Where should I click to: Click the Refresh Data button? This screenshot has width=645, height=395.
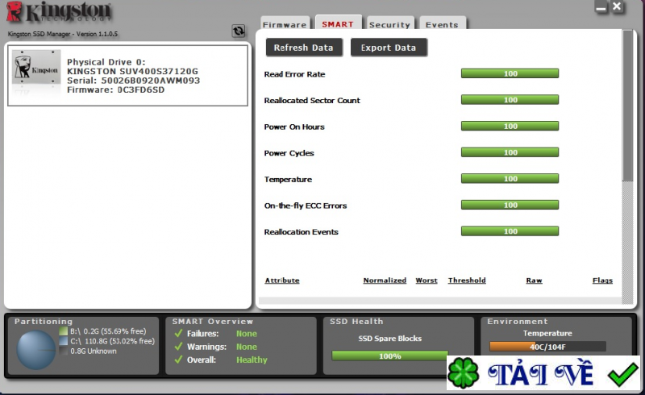click(304, 48)
